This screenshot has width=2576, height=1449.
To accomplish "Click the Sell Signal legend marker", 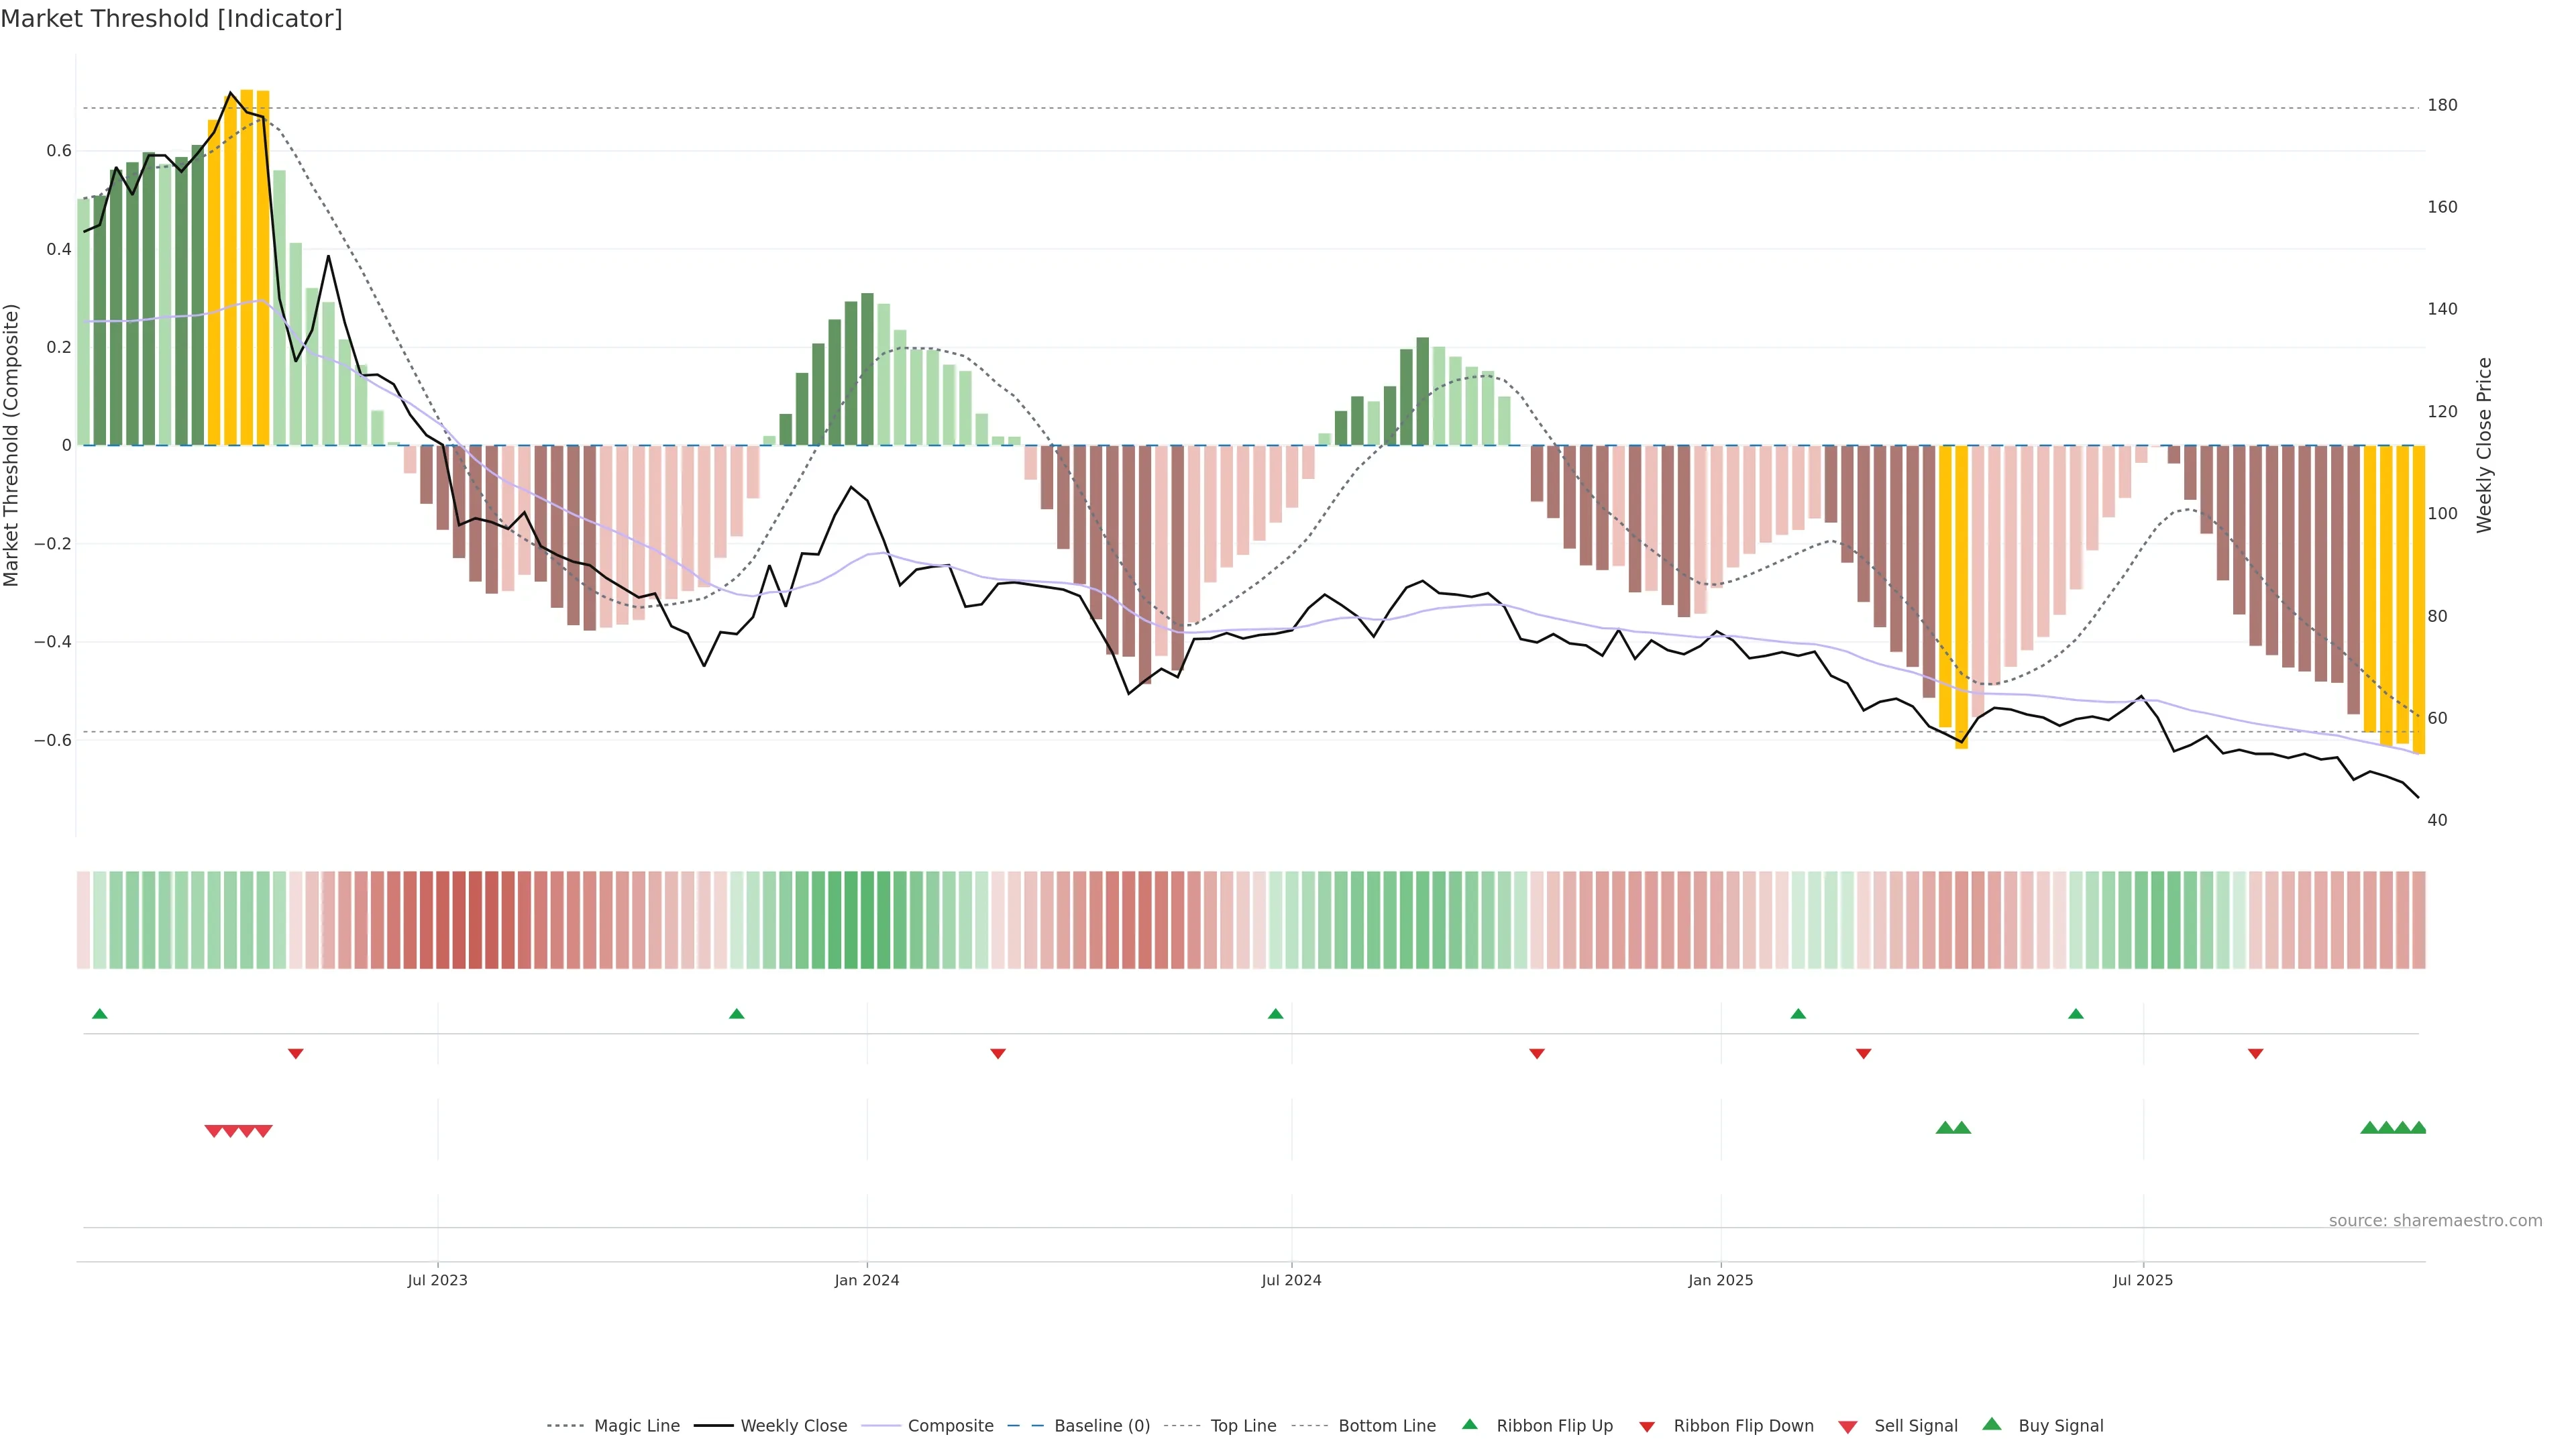I will [x=1848, y=1427].
